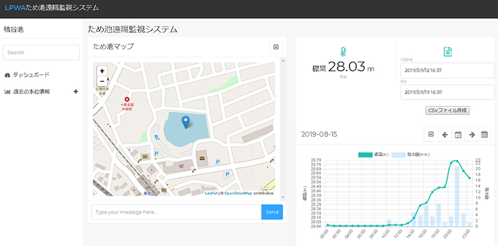Collapse the ため池マップ panel with the caret icon
Image resolution: width=498 pixels, height=246 pixels.
(276, 47)
